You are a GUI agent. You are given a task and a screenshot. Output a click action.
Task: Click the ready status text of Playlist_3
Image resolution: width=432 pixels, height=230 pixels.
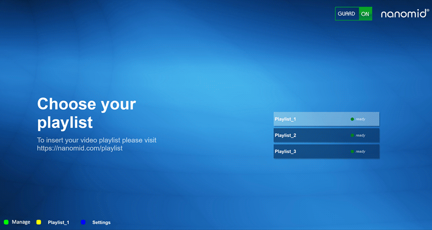click(x=360, y=152)
